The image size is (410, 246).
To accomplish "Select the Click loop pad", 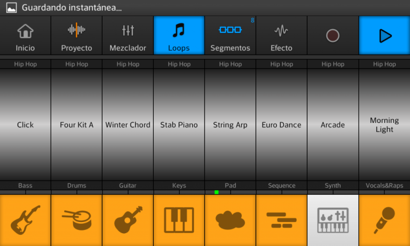I will click(x=25, y=125).
